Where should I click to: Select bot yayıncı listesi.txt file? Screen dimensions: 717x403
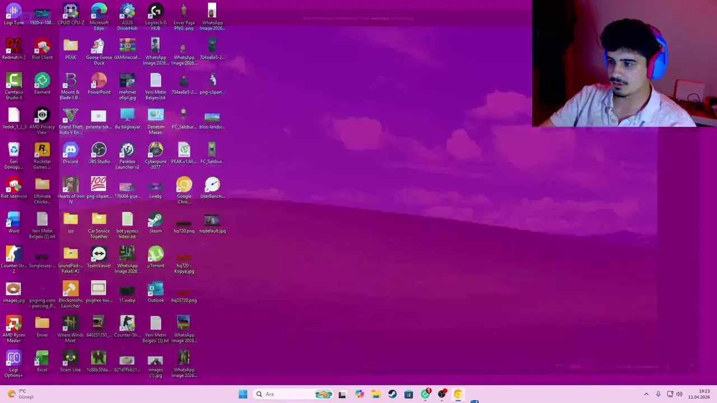pos(127,226)
